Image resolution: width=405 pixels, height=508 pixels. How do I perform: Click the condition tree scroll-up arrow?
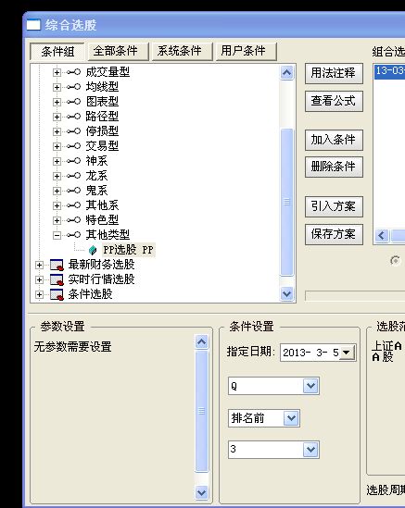(286, 72)
